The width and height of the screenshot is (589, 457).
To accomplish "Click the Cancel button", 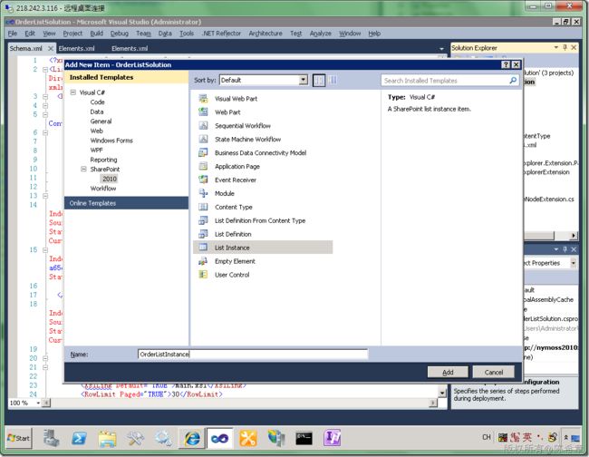I will tap(494, 372).
